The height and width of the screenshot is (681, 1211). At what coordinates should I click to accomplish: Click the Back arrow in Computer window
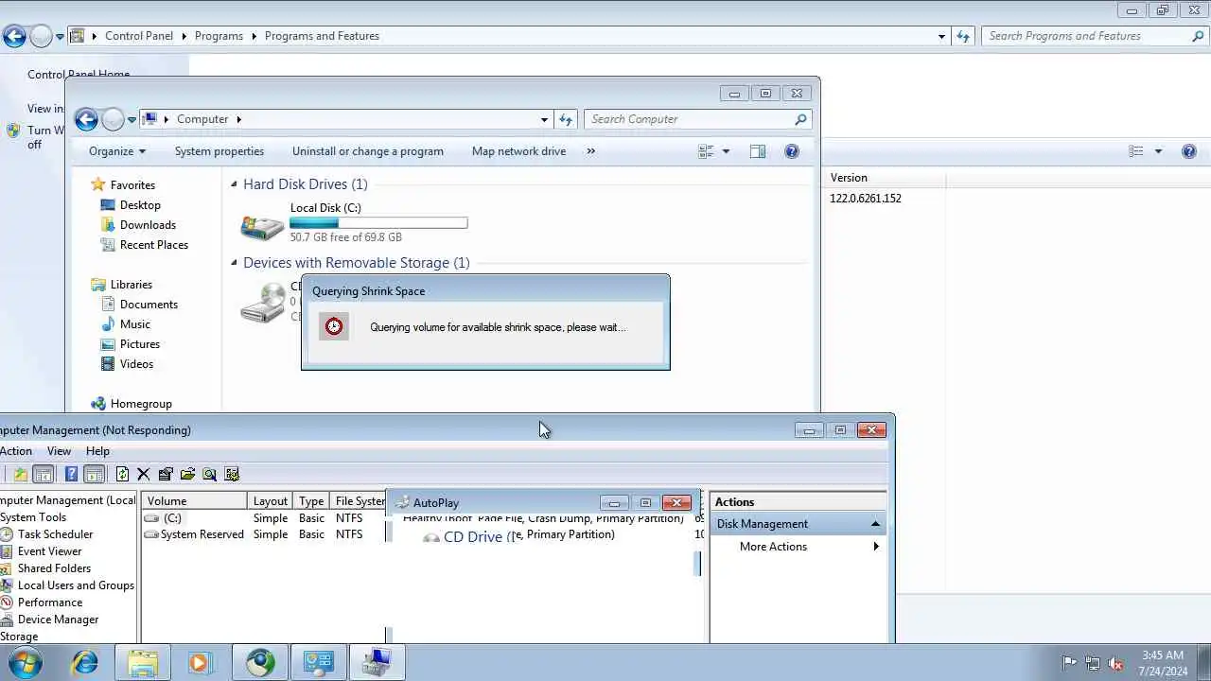(86, 119)
